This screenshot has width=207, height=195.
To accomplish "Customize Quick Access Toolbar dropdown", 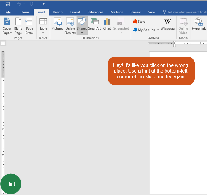I will click(x=44, y=4).
